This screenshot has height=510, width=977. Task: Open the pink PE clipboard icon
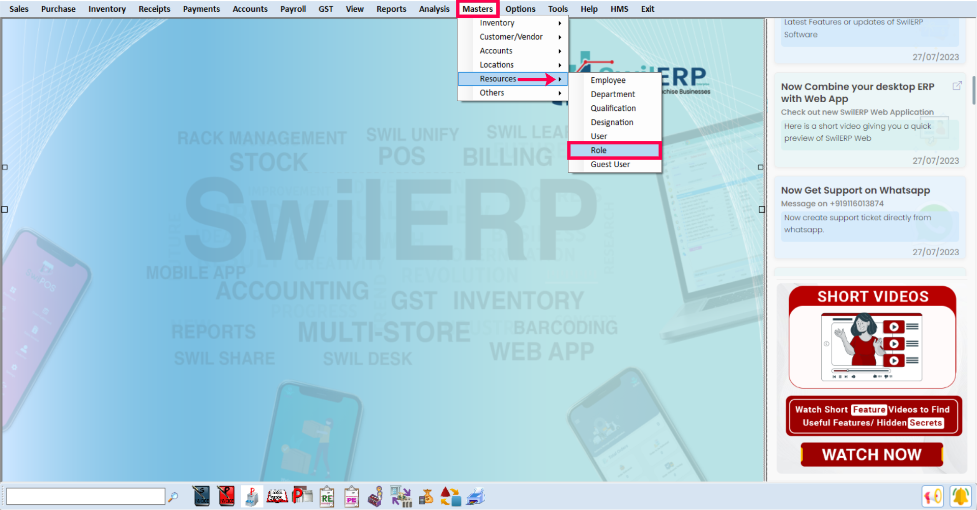pos(352,497)
